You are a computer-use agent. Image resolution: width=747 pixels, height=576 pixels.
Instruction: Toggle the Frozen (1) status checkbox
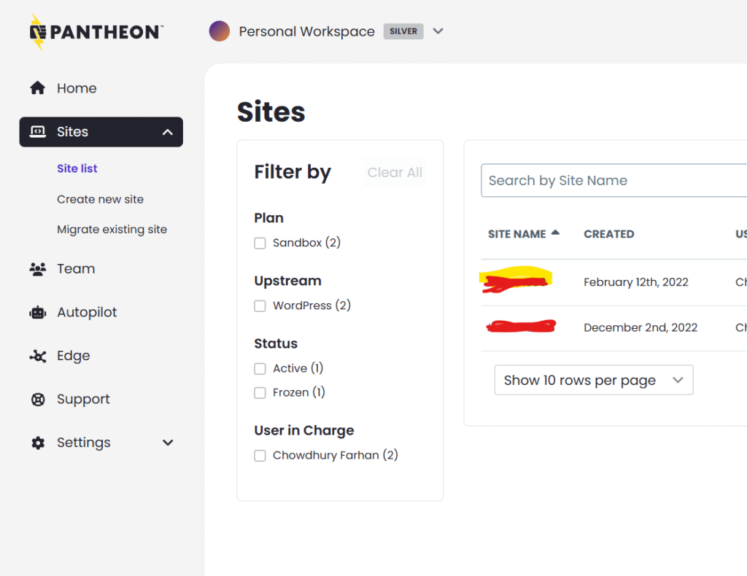[260, 393]
